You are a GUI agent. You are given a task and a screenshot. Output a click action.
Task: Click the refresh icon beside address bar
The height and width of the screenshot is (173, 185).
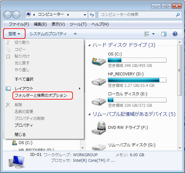(x=92, y=15)
